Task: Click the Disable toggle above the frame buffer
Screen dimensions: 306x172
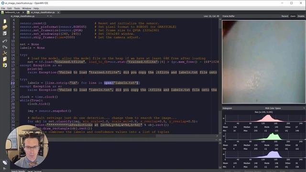Action: pyautogui.click(x=301, y=16)
